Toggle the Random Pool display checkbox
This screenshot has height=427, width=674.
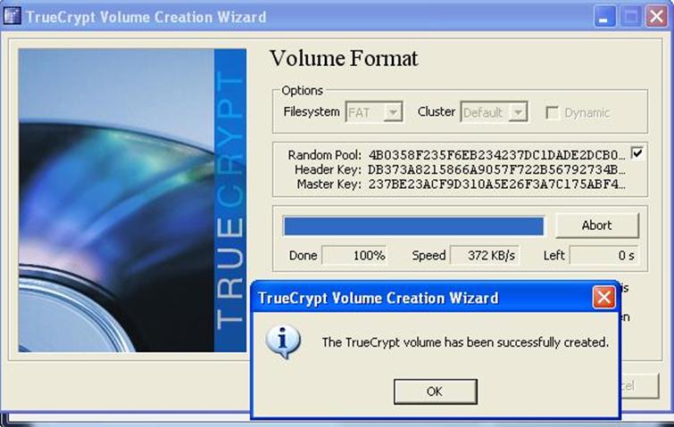coord(637,152)
